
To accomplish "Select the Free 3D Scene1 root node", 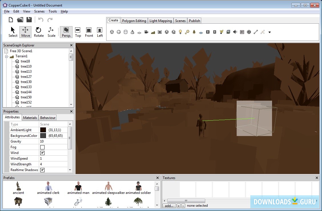I will click(x=21, y=51).
